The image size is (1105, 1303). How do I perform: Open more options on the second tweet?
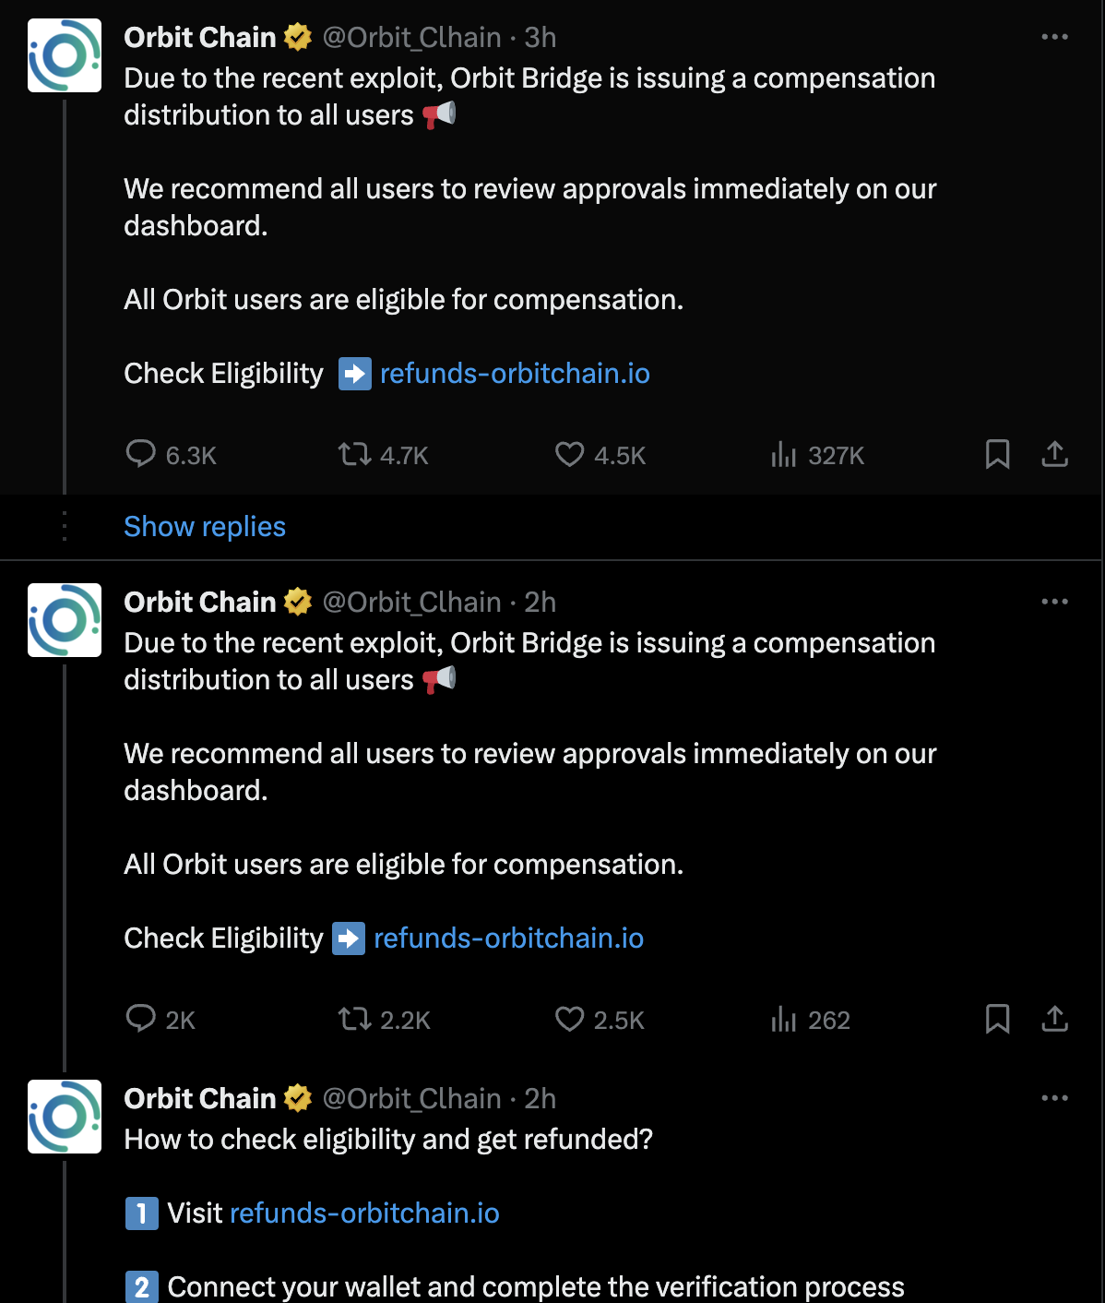tap(1054, 602)
